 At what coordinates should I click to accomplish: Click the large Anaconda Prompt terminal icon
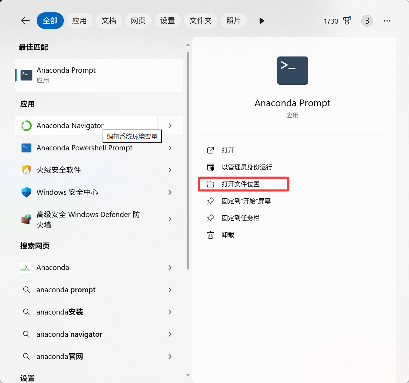point(292,71)
